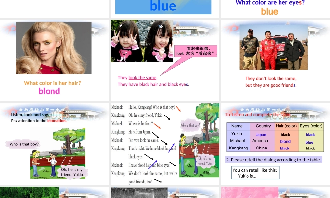Click the retell hint box saying Yukio is
This screenshot has width=330, height=198.
(x=255, y=172)
